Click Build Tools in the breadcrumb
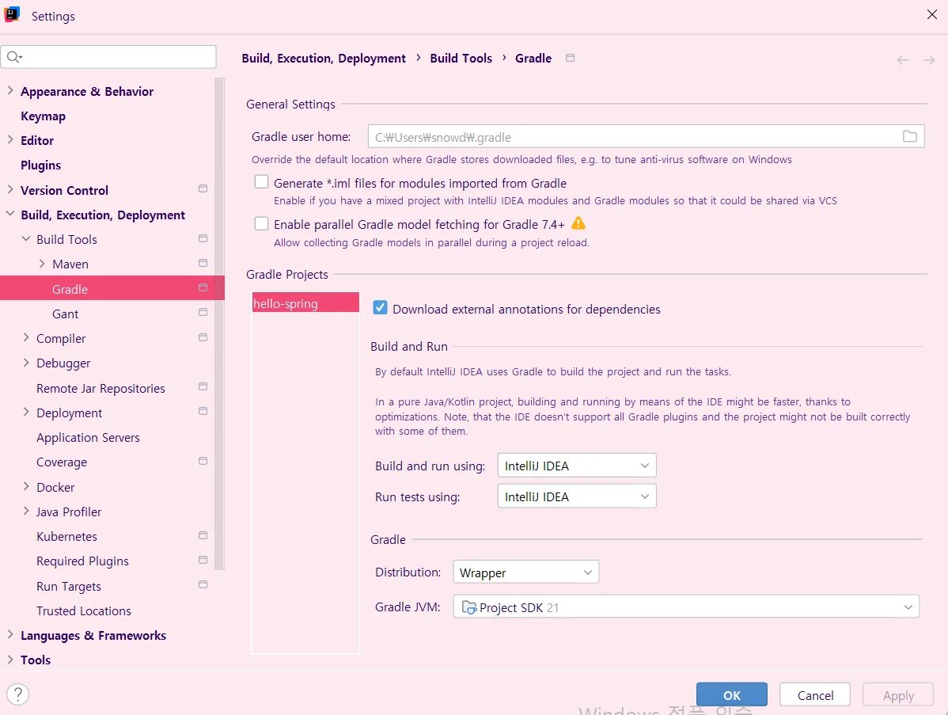The image size is (948, 715). click(461, 58)
